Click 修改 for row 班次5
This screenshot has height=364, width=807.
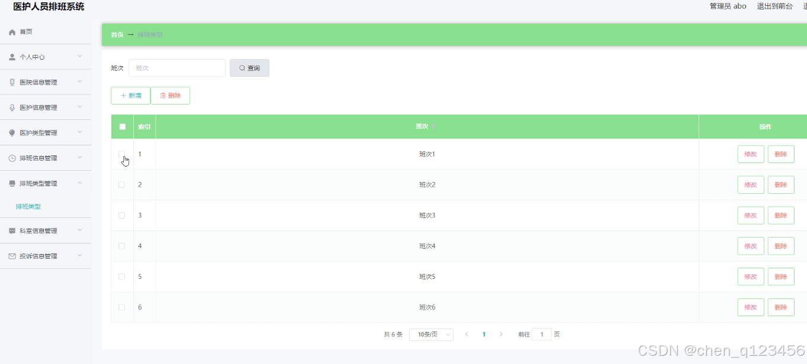(x=751, y=277)
